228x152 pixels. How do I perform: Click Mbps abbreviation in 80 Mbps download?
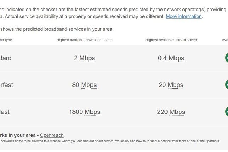(89, 85)
